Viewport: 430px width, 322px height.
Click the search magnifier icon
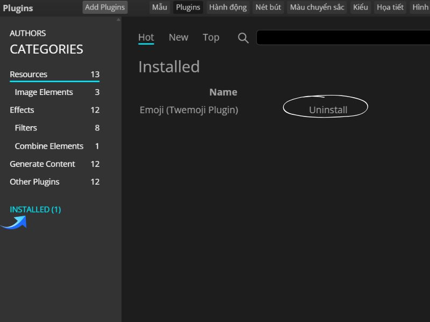[243, 38]
